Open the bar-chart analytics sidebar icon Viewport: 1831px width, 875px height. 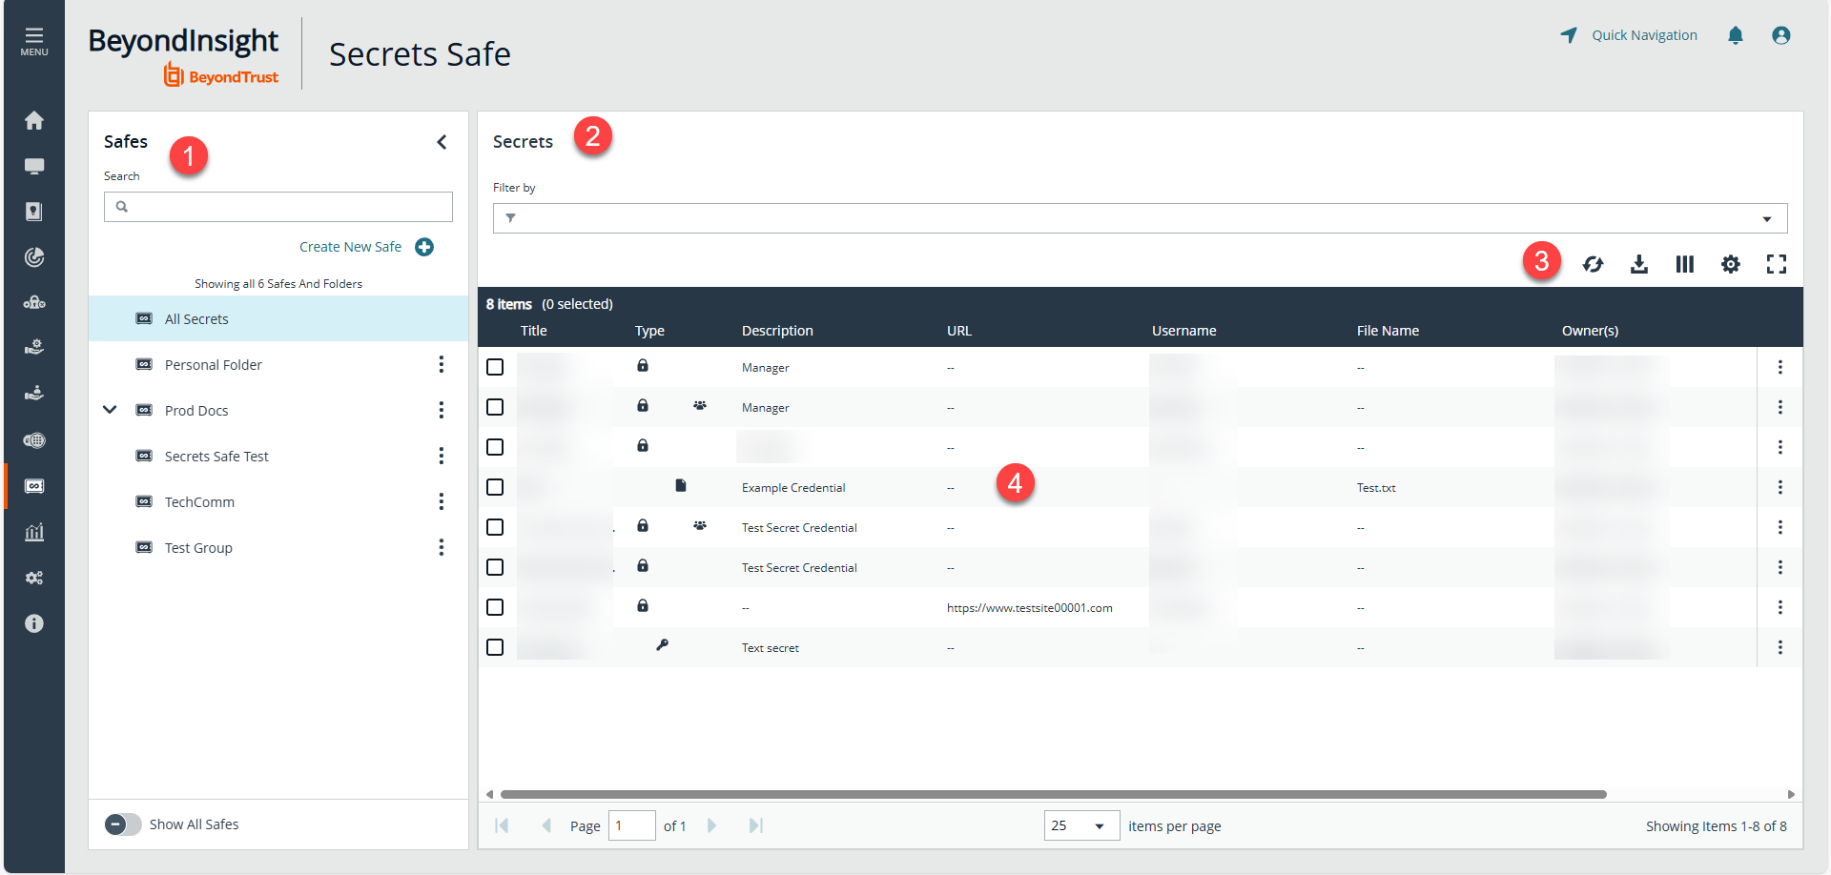tap(34, 532)
